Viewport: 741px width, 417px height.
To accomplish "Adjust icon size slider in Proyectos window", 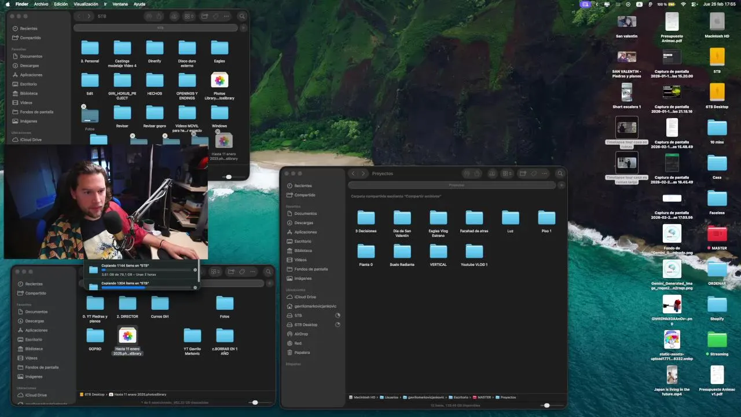I will pos(546,405).
